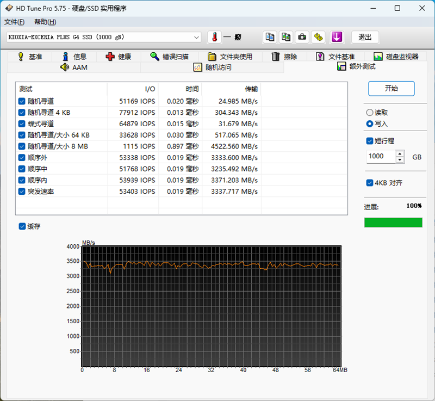Viewport: 435px width, 401px height.
Task: Open the options gear icon
Action: pos(319,37)
